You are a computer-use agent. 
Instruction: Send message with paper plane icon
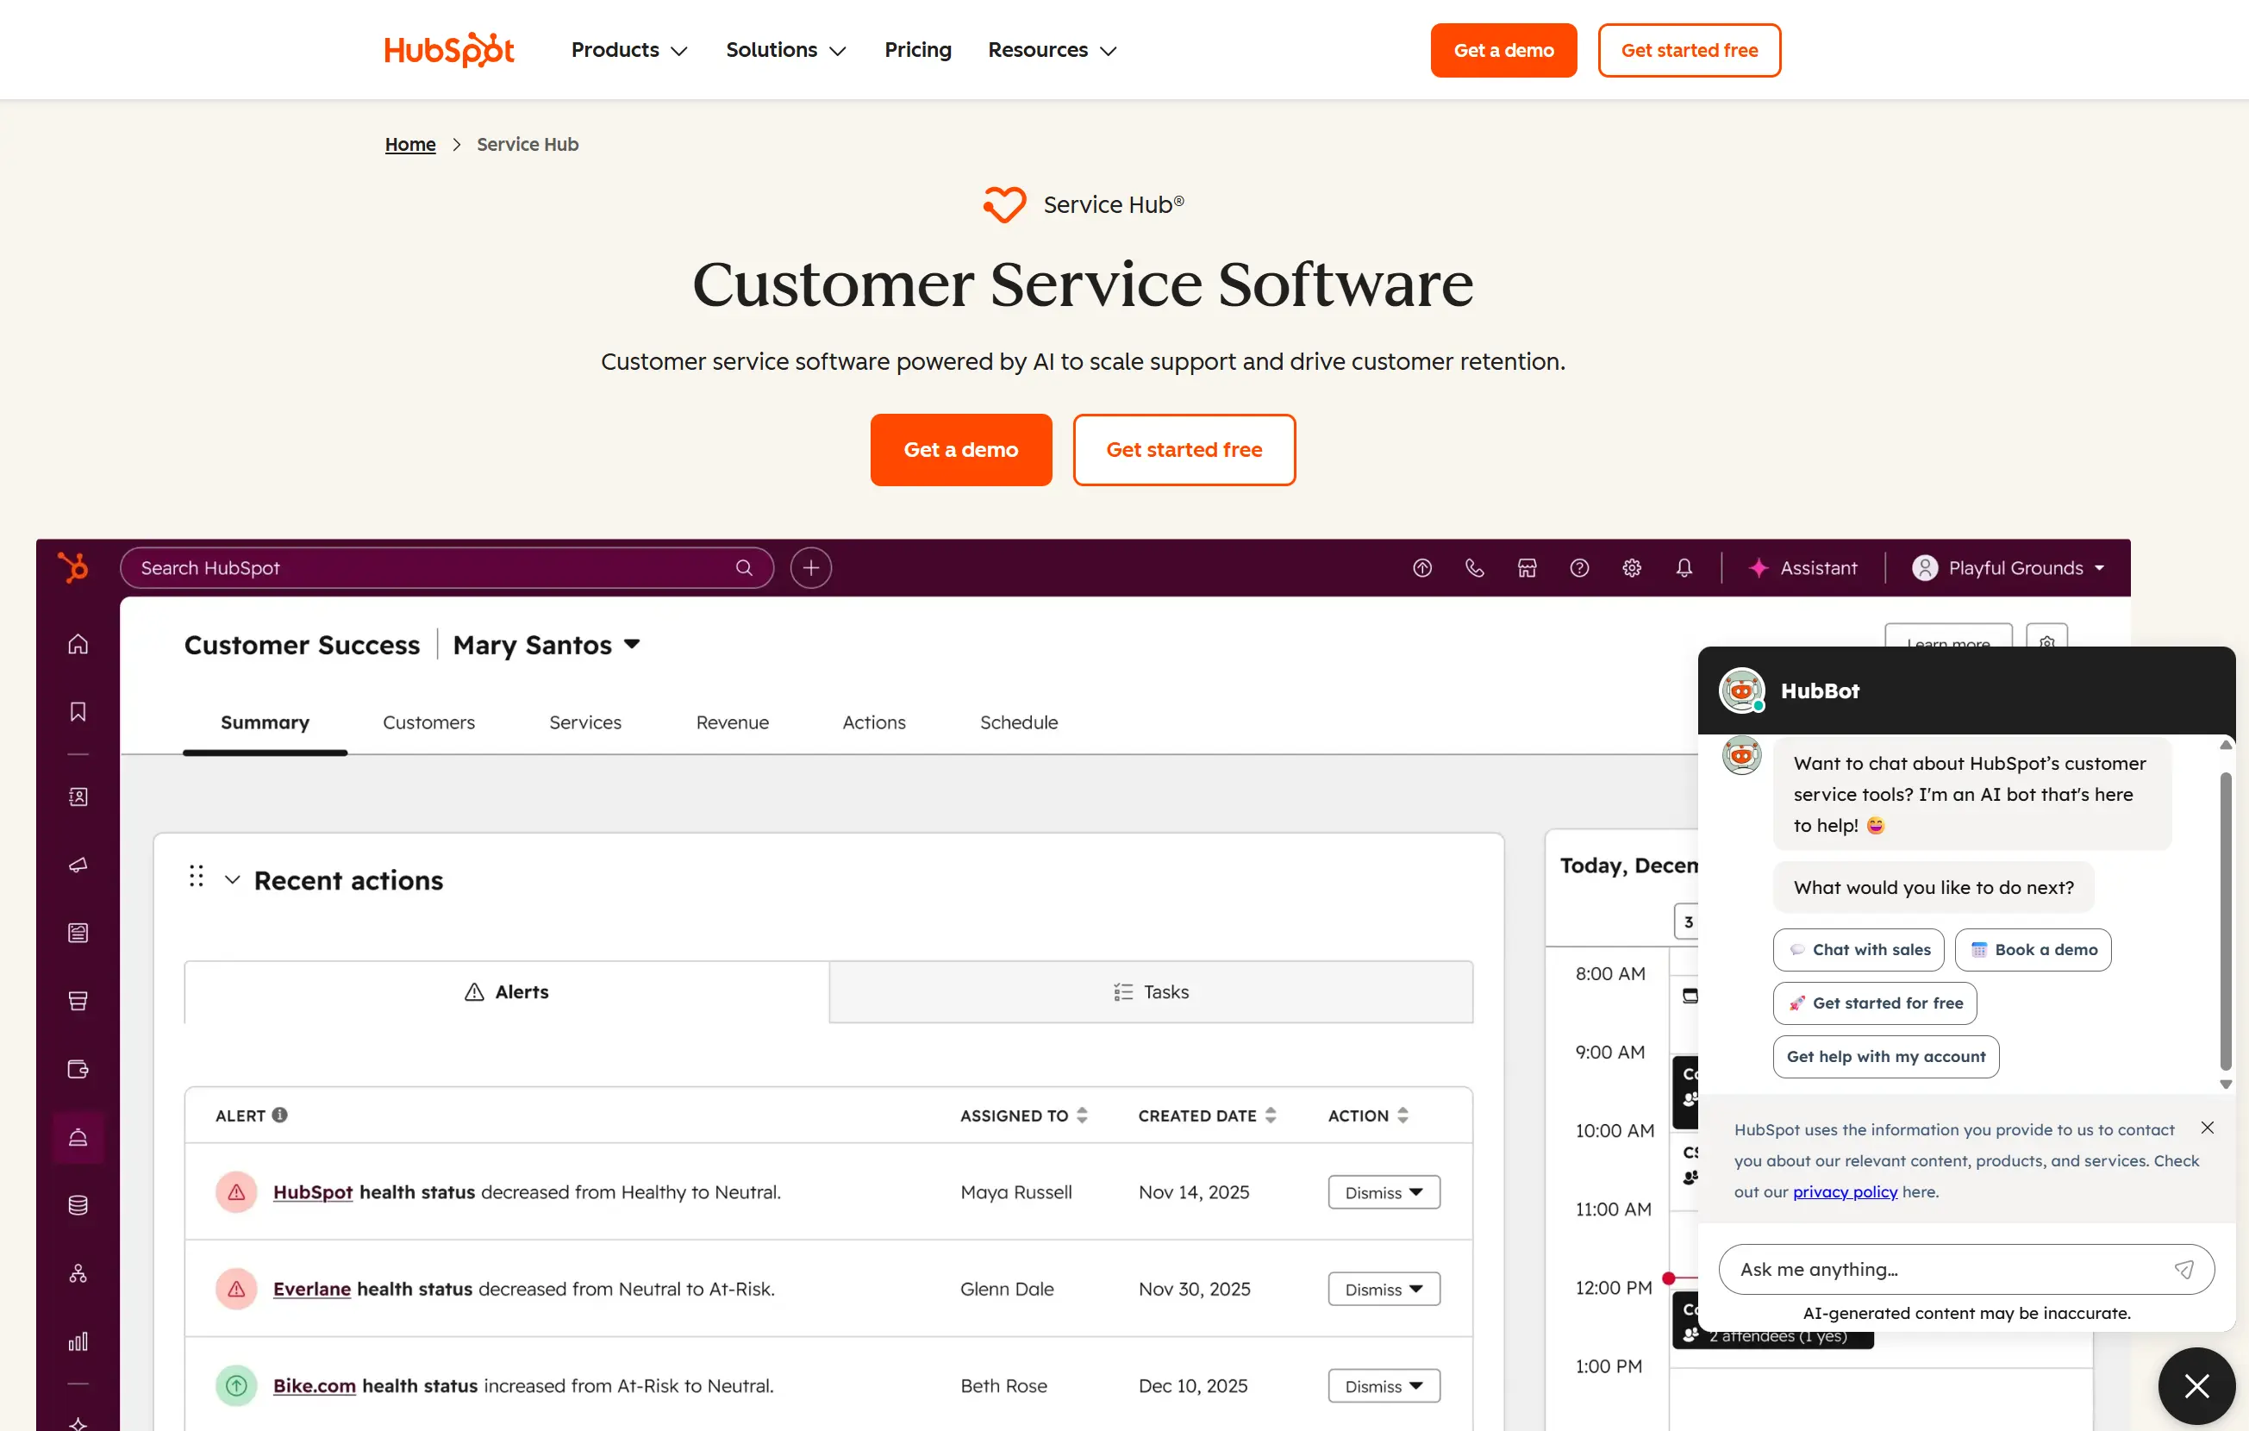coord(2183,1270)
